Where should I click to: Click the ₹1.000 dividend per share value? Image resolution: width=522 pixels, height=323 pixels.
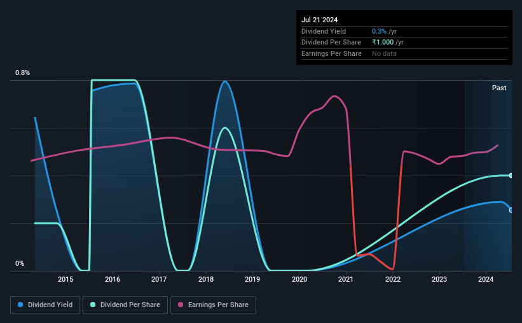(383, 43)
